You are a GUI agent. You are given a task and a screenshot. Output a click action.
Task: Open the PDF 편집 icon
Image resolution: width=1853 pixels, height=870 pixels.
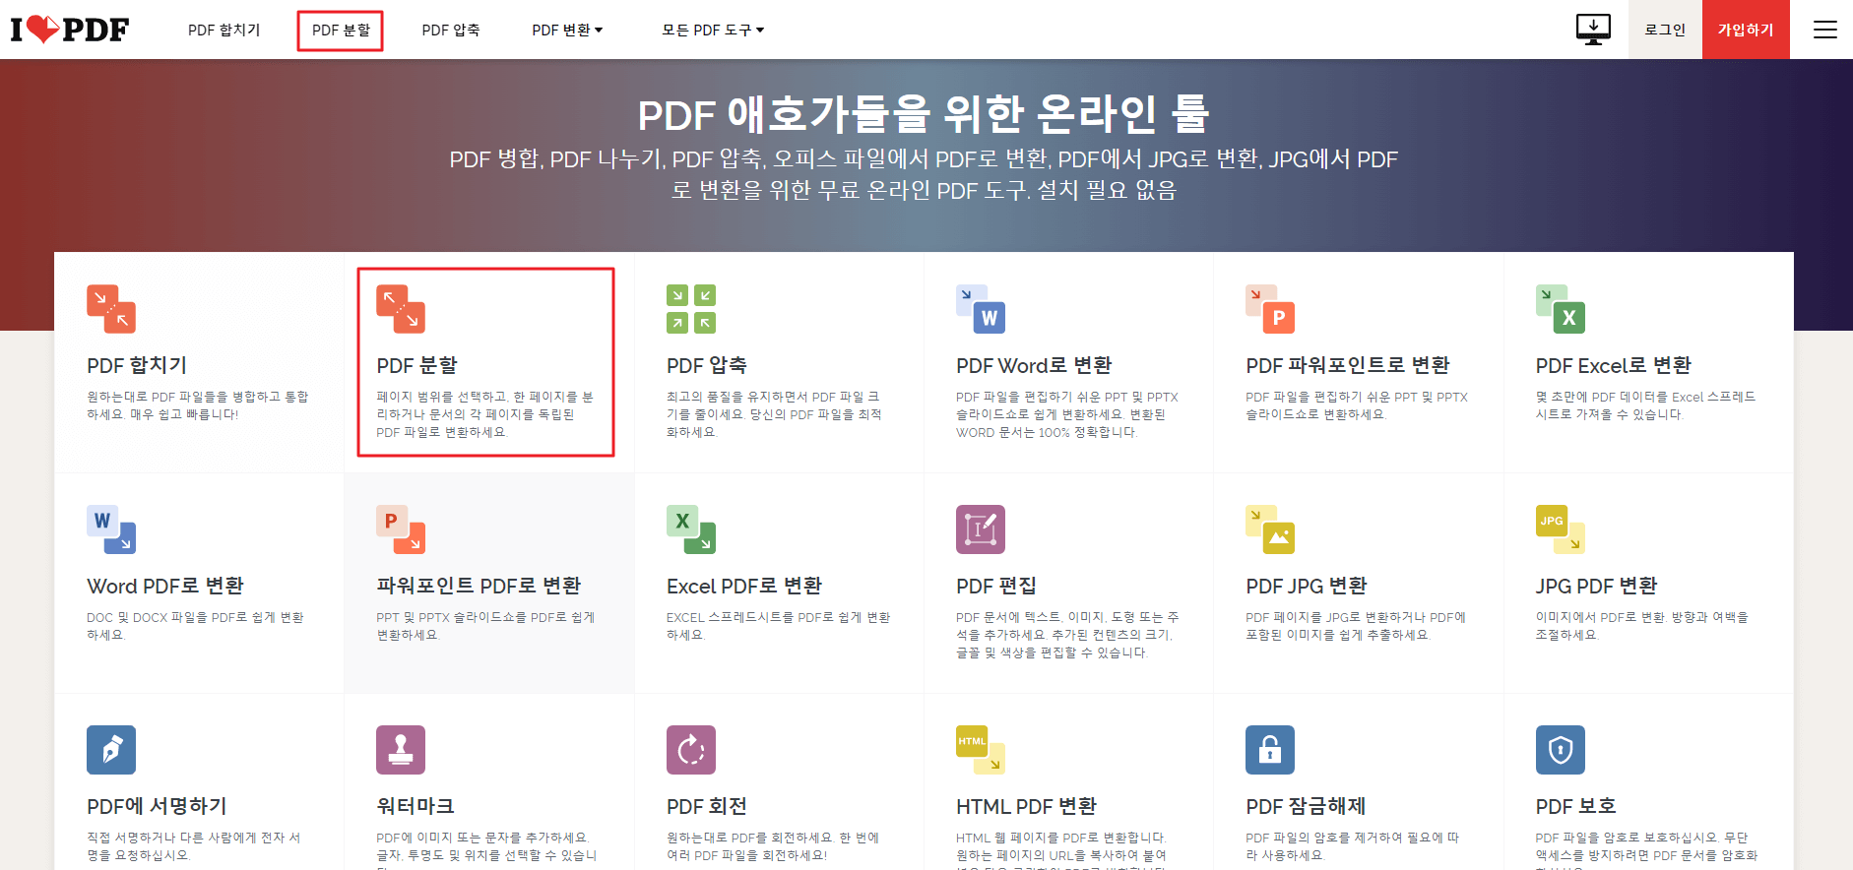981,529
